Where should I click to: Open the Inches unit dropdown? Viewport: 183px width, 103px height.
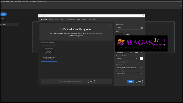click(x=134, y=34)
